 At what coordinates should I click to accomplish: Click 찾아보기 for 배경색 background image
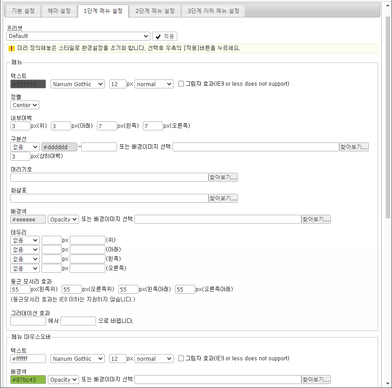coord(316,219)
